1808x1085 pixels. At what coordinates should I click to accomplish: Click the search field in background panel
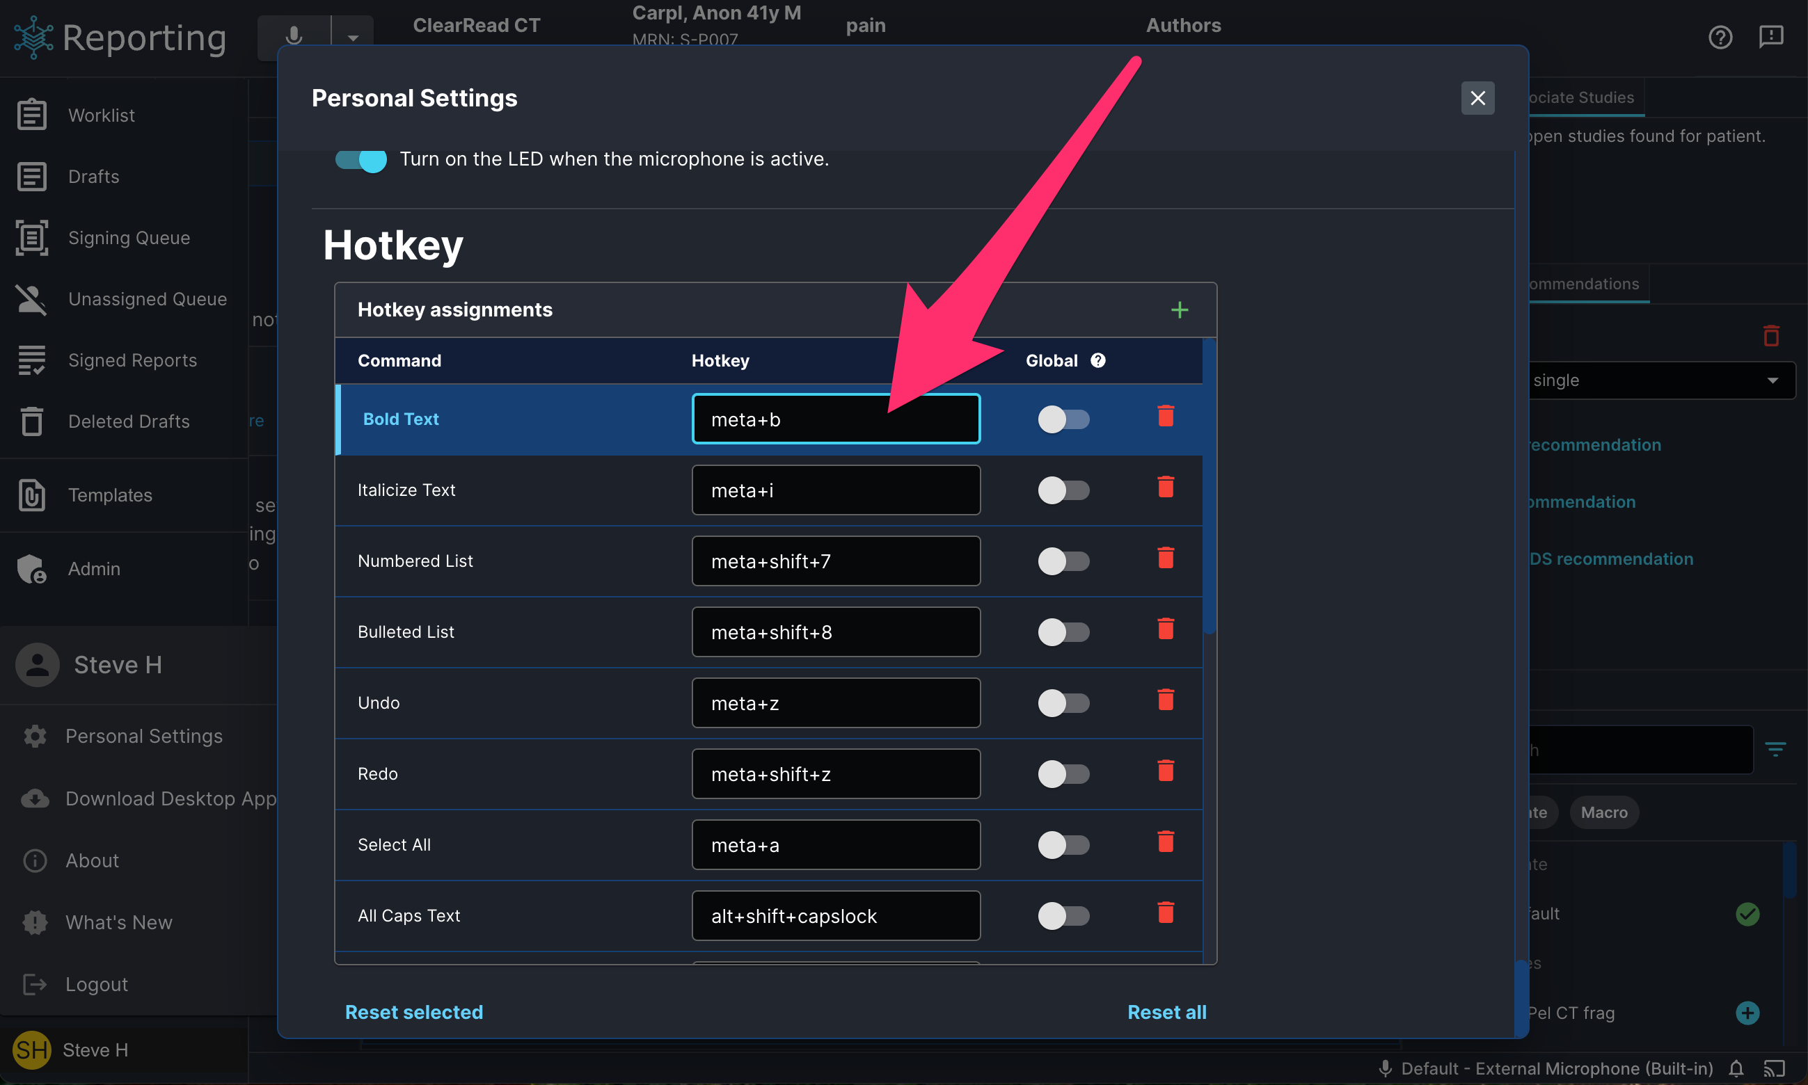point(1640,750)
